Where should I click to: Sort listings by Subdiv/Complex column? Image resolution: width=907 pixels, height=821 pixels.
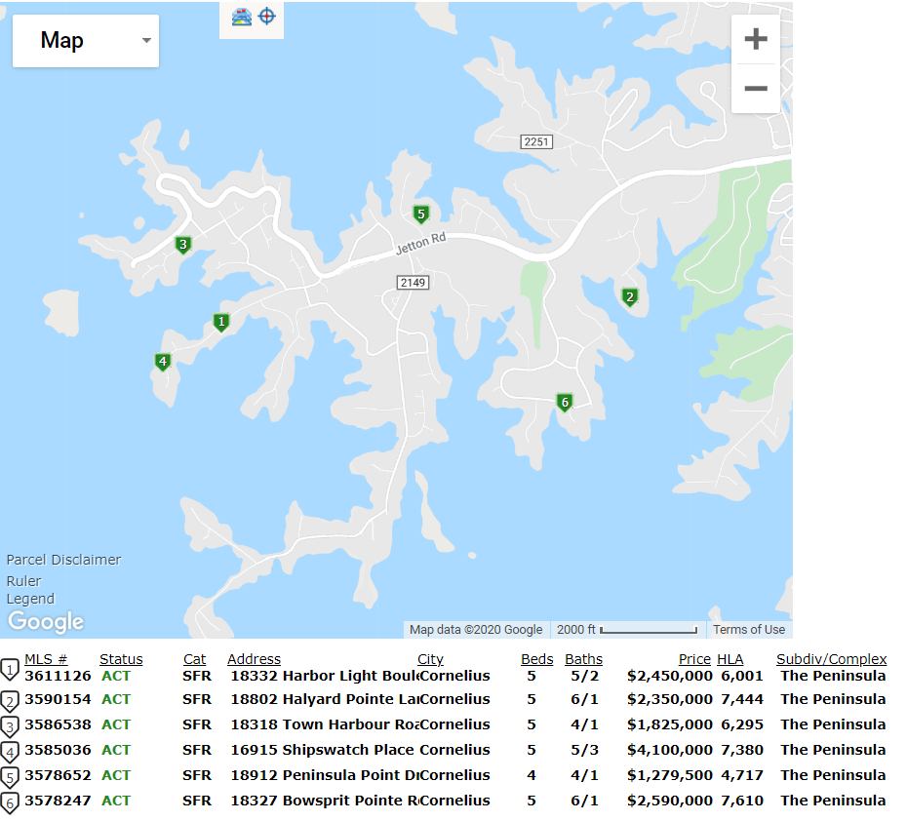831,659
